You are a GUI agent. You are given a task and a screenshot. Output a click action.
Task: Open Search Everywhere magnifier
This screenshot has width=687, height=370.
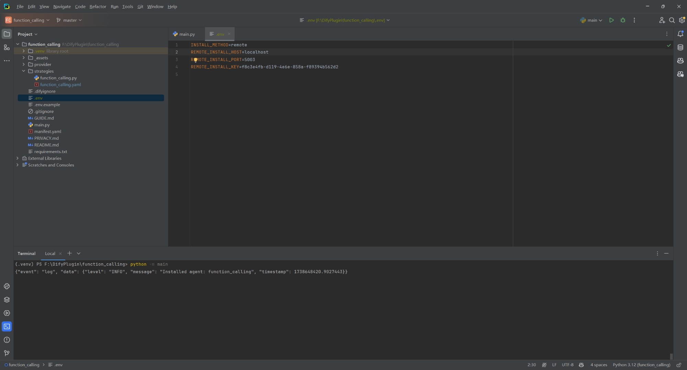(672, 20)
